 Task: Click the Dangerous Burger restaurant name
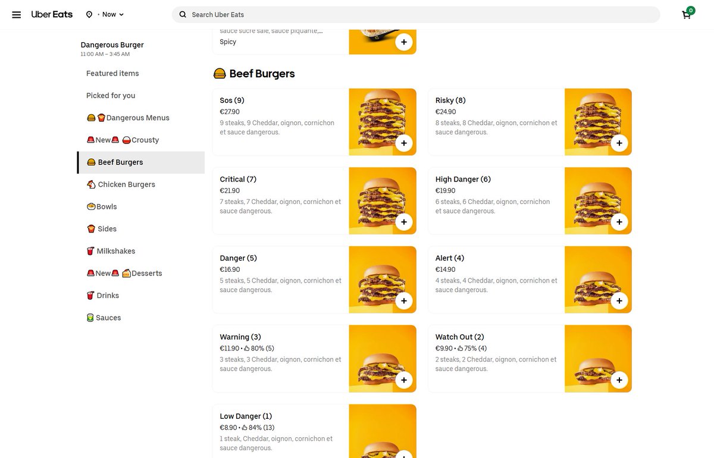[x=112, y=45]
